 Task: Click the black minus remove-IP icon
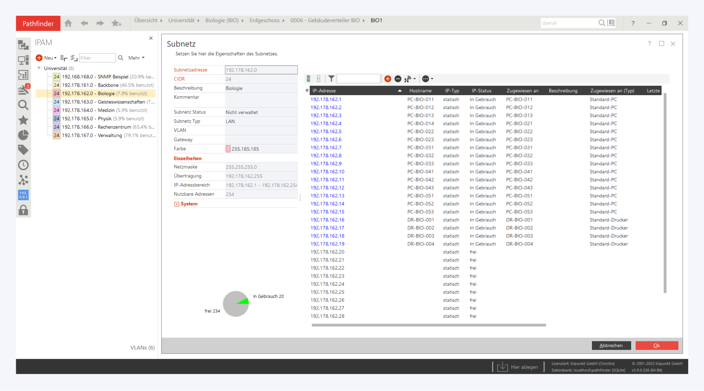(398, 79)
